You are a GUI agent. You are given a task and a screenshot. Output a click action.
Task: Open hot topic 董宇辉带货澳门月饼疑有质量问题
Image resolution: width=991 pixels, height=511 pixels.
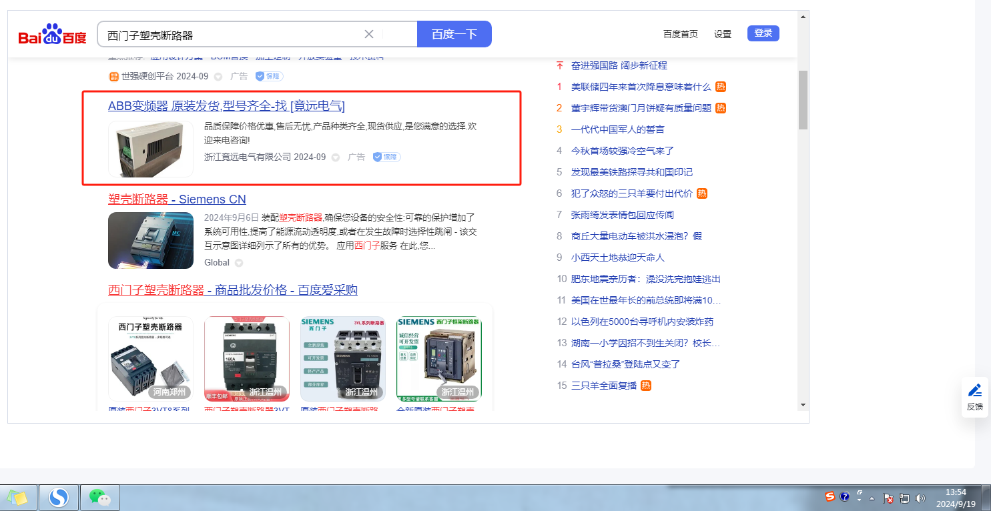pos(641,108)
